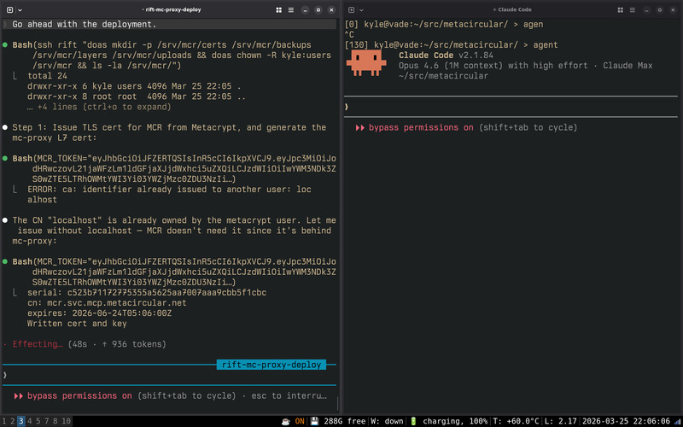Focus the prompt input in Claude Code window
The image size is (683, 427).
click(x=511, y=107)
